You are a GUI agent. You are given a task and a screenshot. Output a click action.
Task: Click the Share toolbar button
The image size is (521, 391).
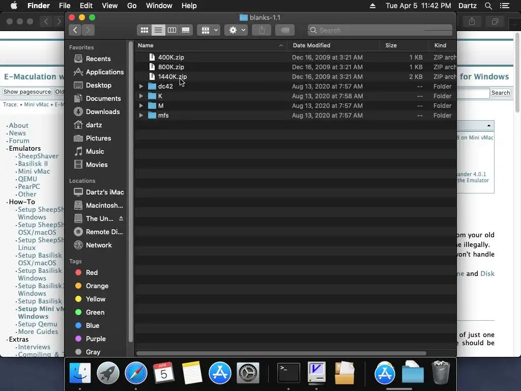(x=262, y=30)
